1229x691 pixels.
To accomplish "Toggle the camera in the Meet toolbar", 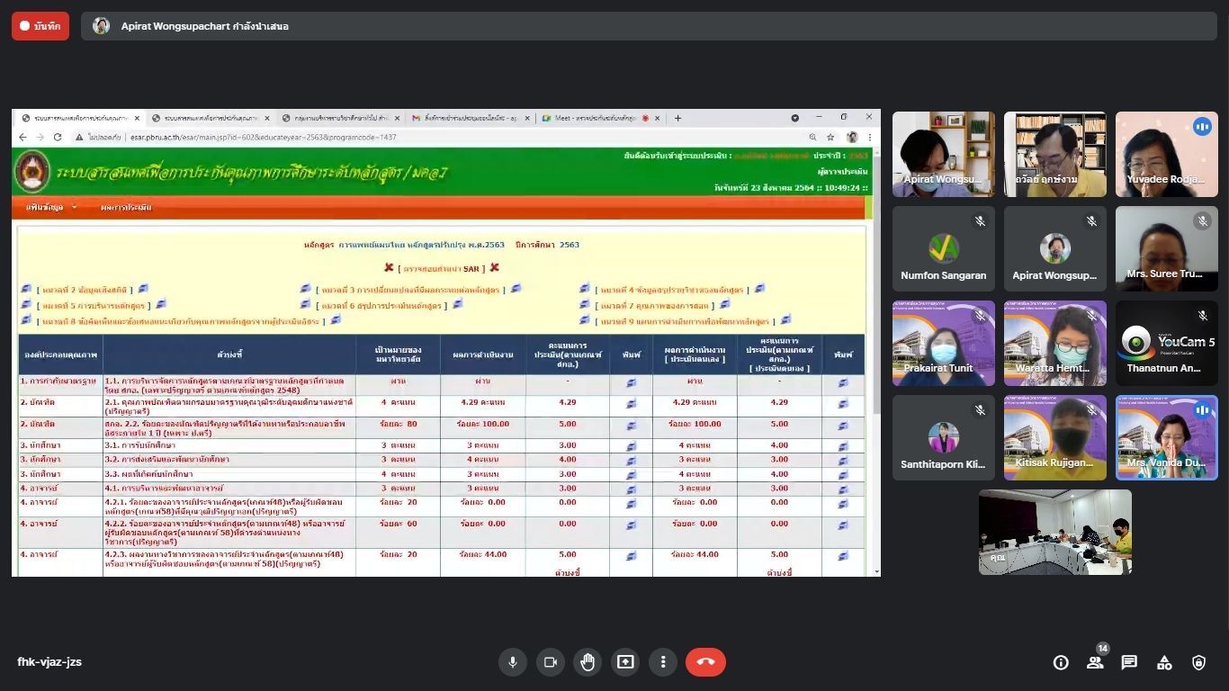I will [x=550, y=662].
